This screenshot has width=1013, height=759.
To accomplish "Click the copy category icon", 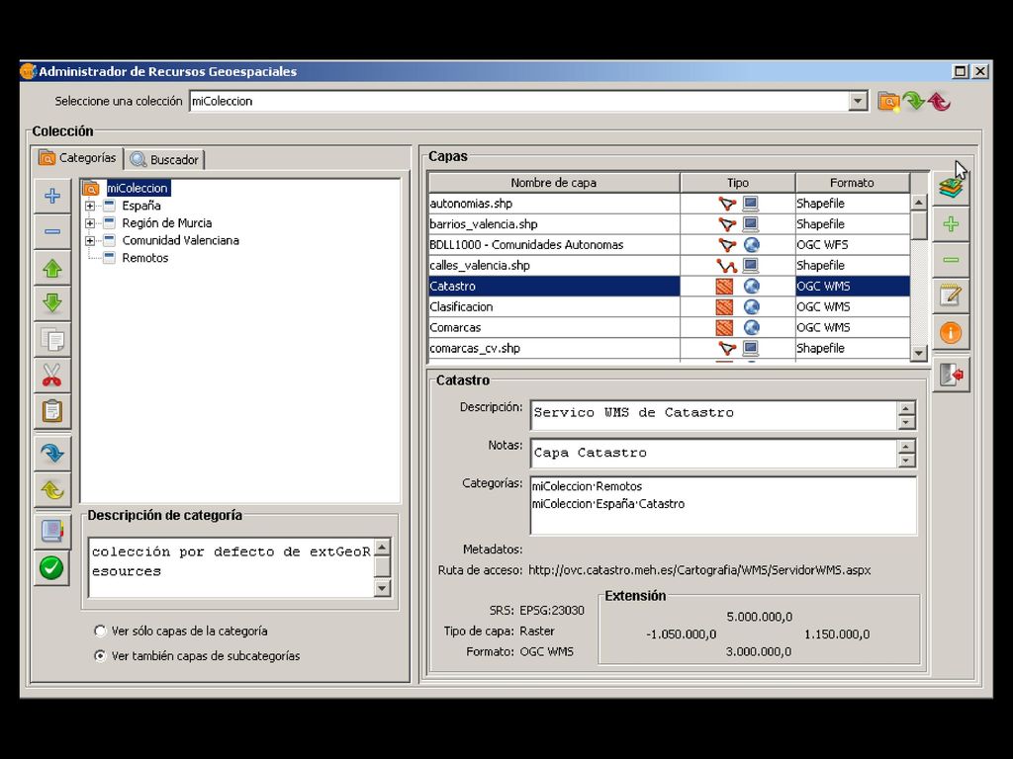I will pyautogui.click(x=52, y=340).
